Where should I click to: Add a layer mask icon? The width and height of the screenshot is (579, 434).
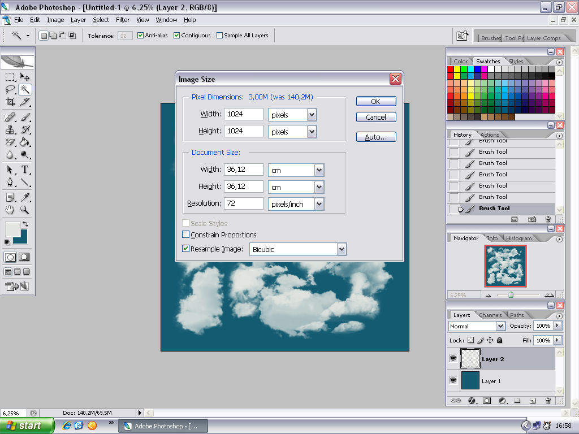[487, 401]
